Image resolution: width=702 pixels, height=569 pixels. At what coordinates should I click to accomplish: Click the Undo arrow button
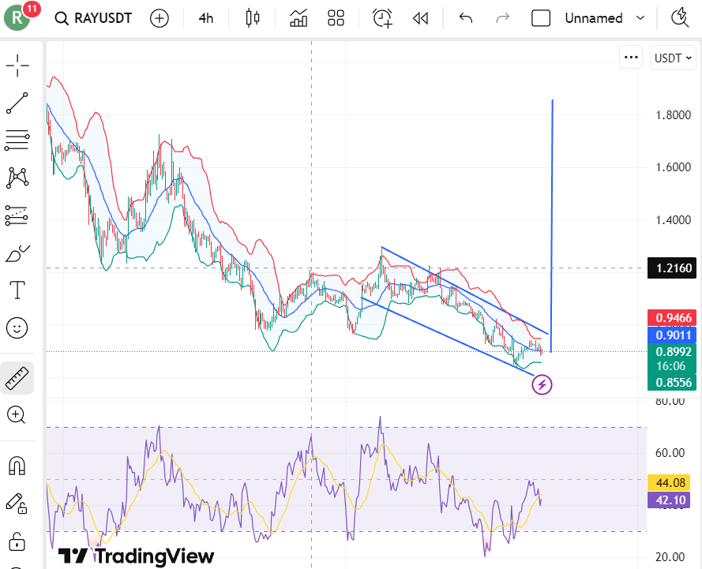(465, 18)
